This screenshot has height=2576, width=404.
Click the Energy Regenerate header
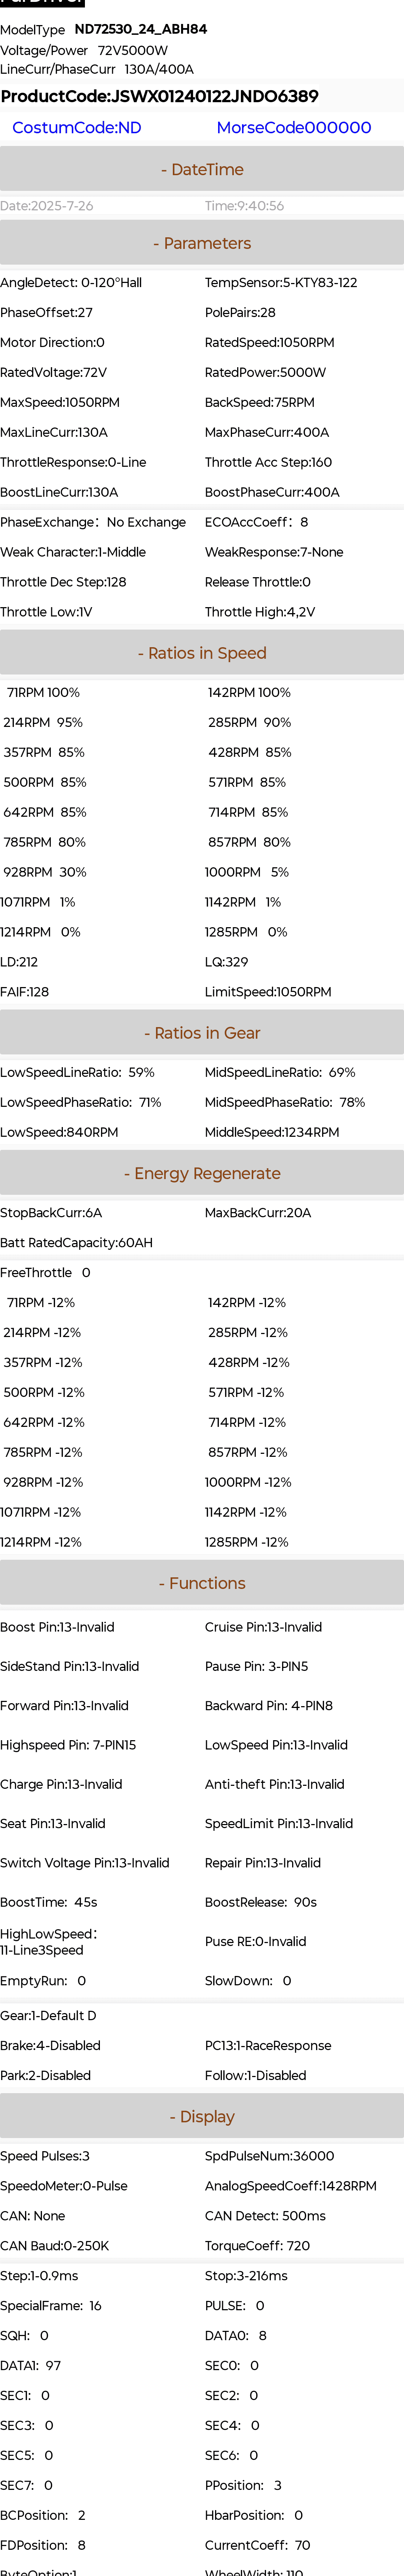tap(202, 1173)
